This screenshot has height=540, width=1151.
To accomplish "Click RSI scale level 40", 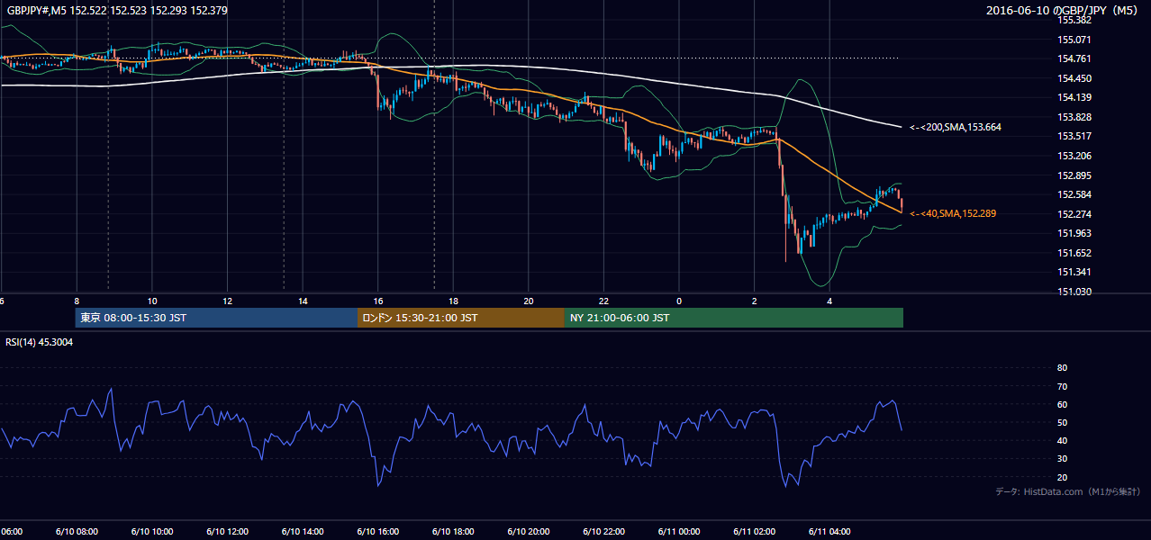I will (x=1062, y=440).
